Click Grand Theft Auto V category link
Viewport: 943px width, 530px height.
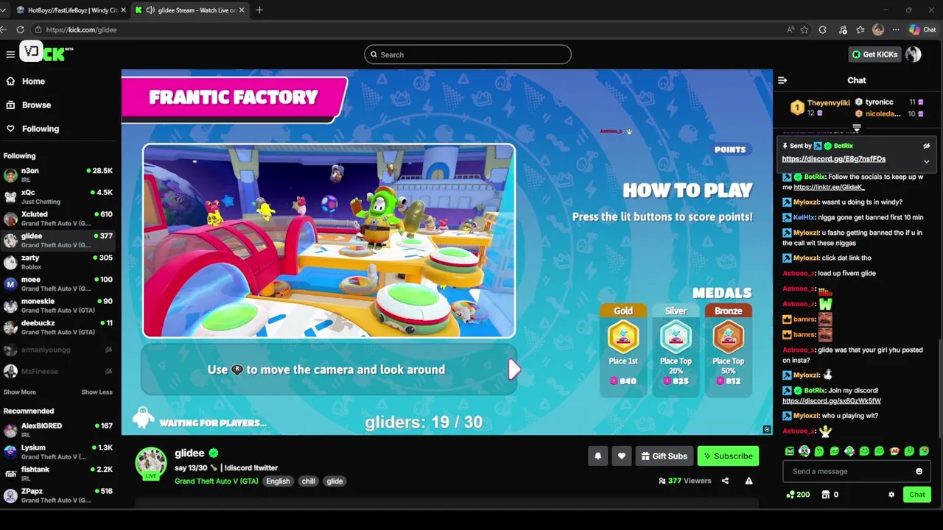(x=216, y=481)
